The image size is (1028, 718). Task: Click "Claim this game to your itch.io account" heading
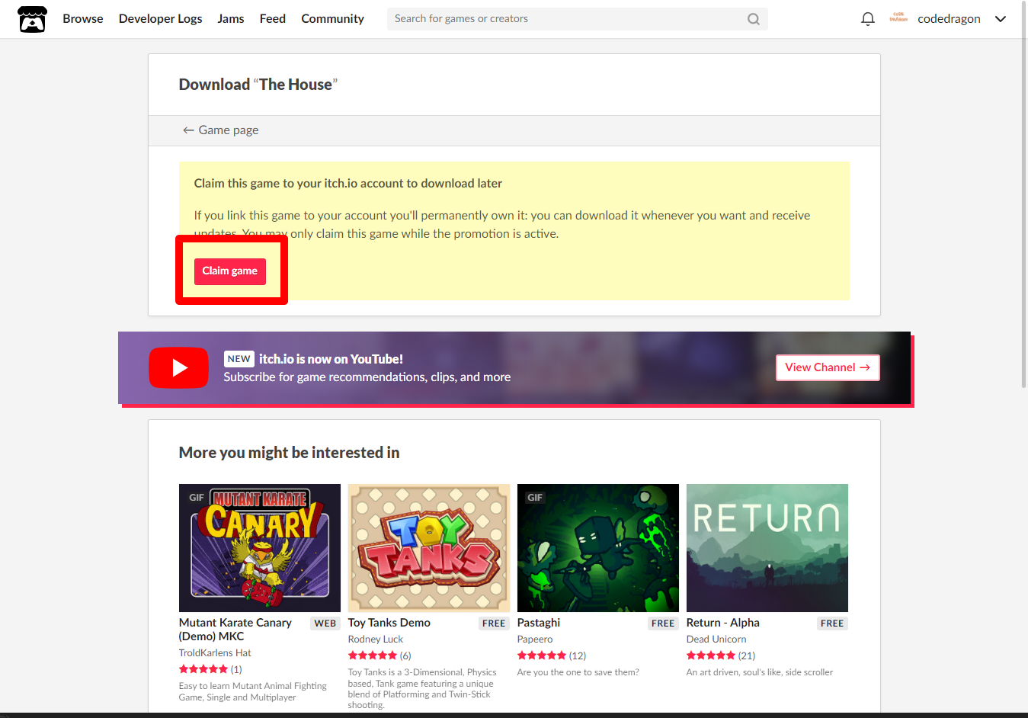click(348, 184)
